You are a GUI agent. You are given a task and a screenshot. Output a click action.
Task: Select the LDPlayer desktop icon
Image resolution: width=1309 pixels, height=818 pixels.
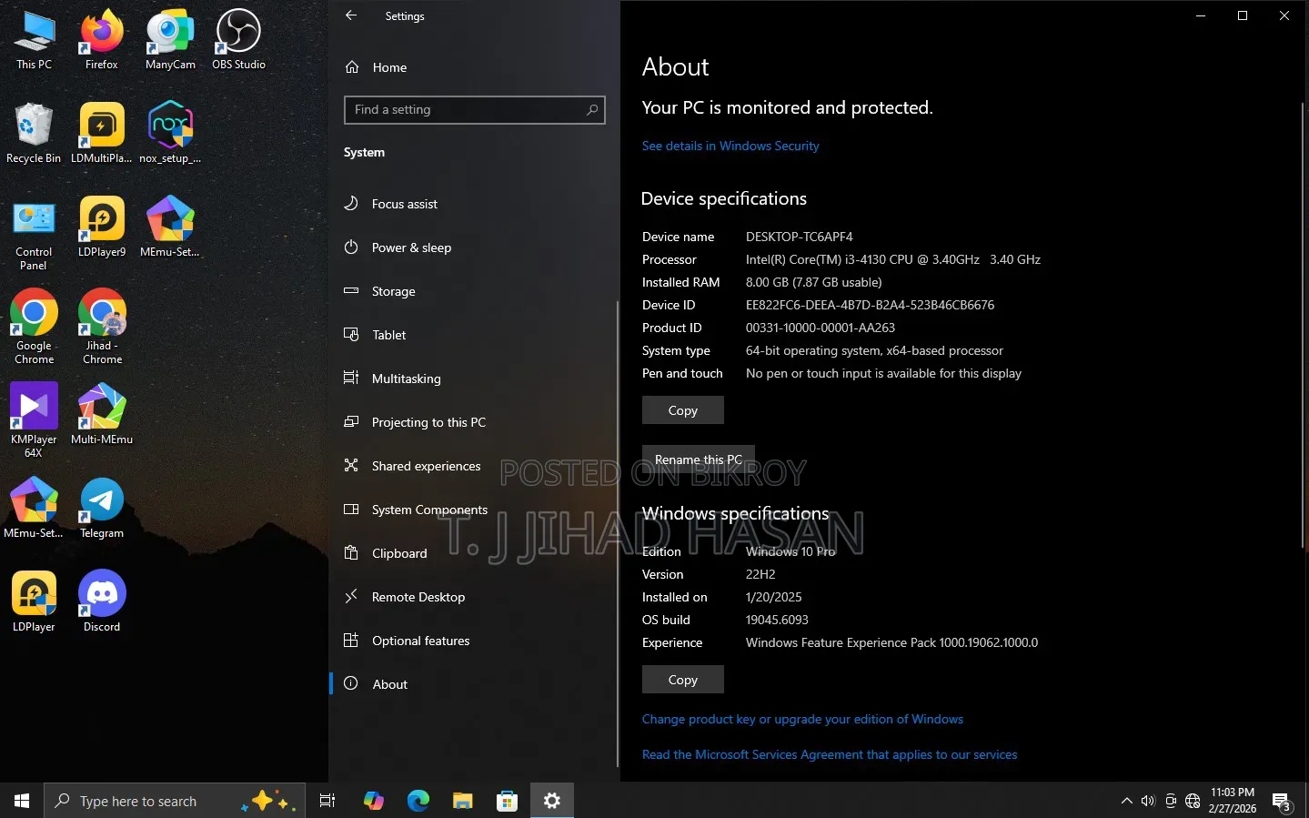coord(34,601)
